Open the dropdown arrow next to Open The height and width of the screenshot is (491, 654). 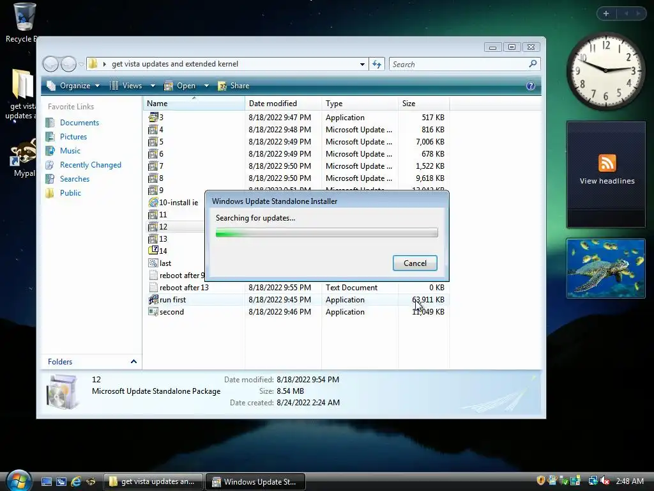click(x=206, y=86)
